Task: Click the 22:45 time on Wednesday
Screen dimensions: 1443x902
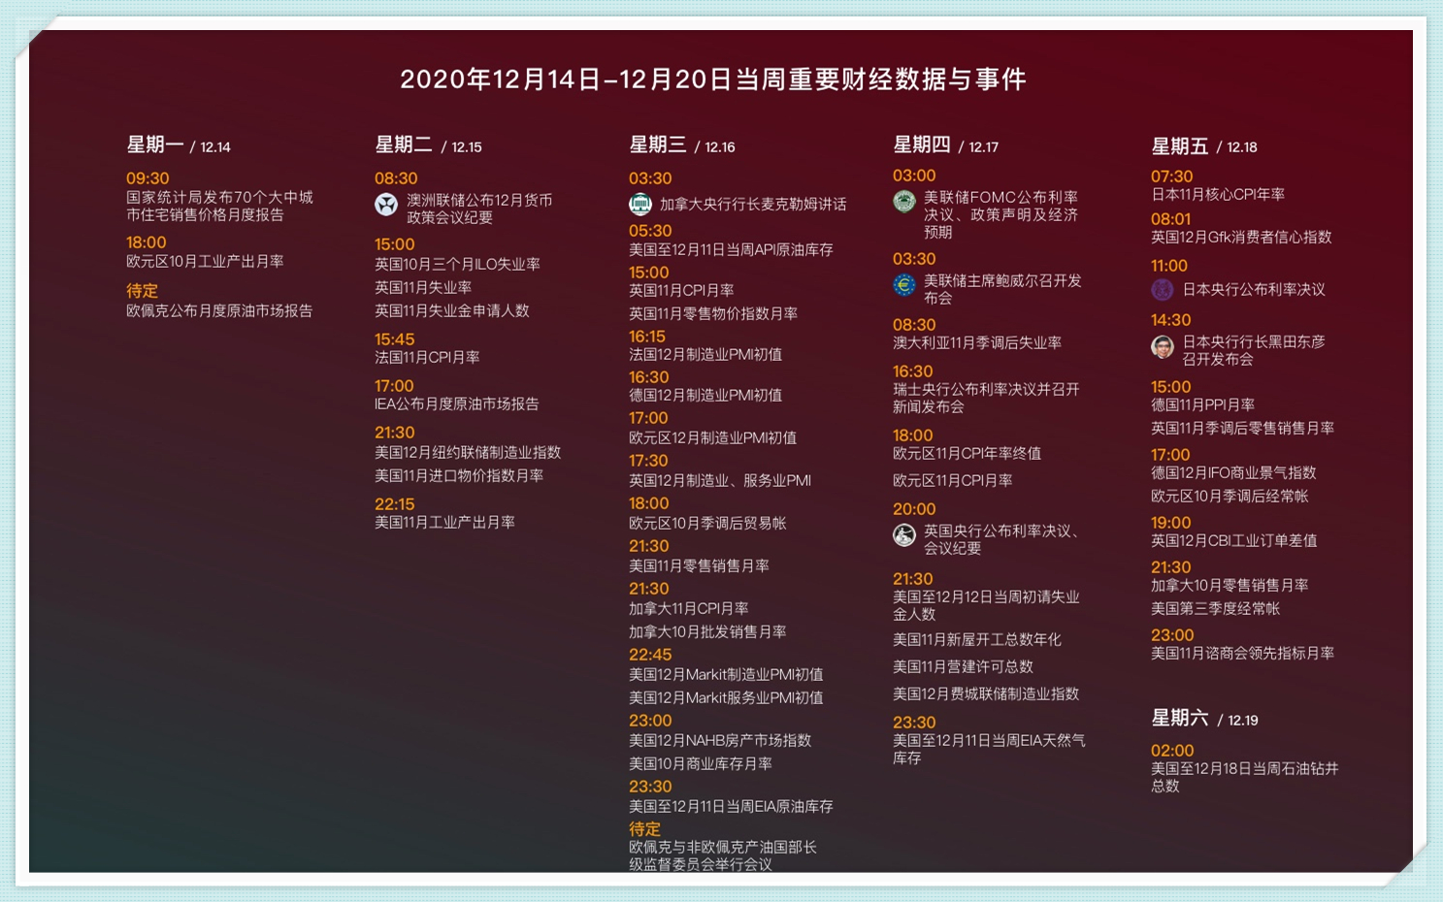Action: pyautogui.click(x=650, y=655)
